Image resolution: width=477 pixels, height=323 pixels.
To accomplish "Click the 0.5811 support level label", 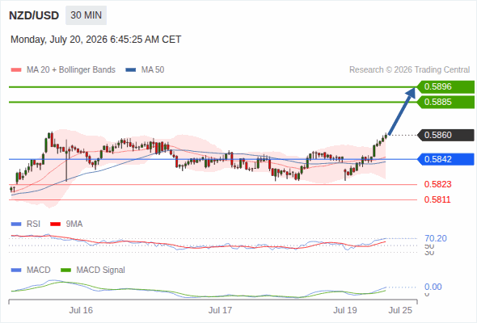I will [x=437, y=199].
